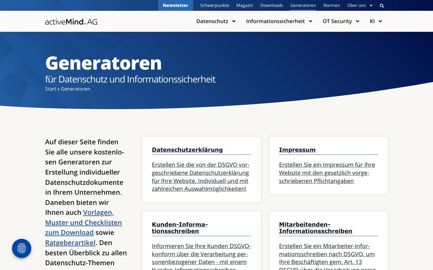Click the Impressum description text link
This screenshot has height=270, width=433.
tap(327, 173)
